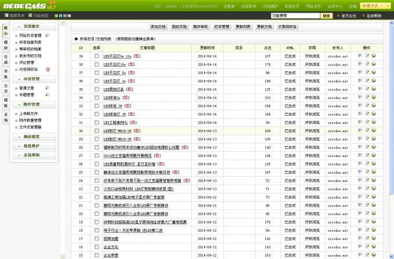Open the 模板 vertical tab

6,103
